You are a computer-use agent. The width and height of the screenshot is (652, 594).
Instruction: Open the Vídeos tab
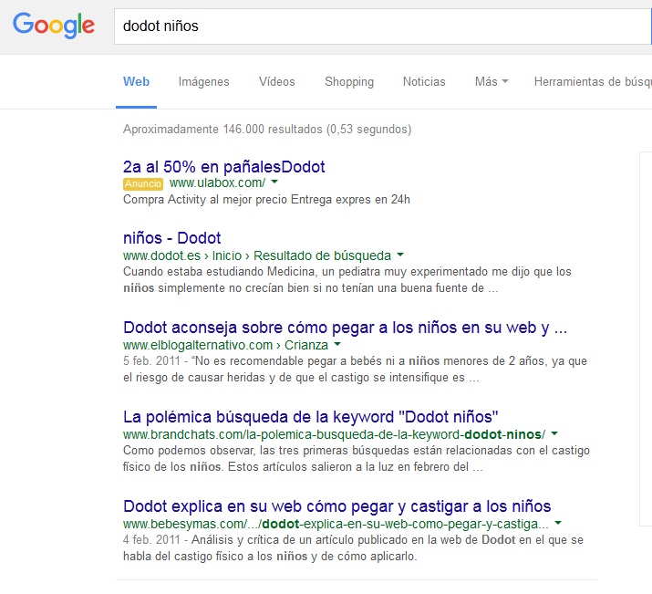[x=277, y=81]
